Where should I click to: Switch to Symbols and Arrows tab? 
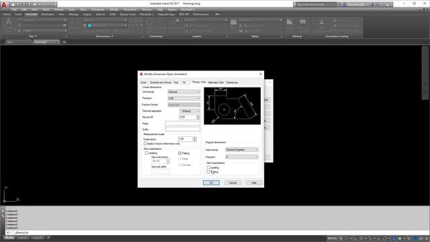161,82
